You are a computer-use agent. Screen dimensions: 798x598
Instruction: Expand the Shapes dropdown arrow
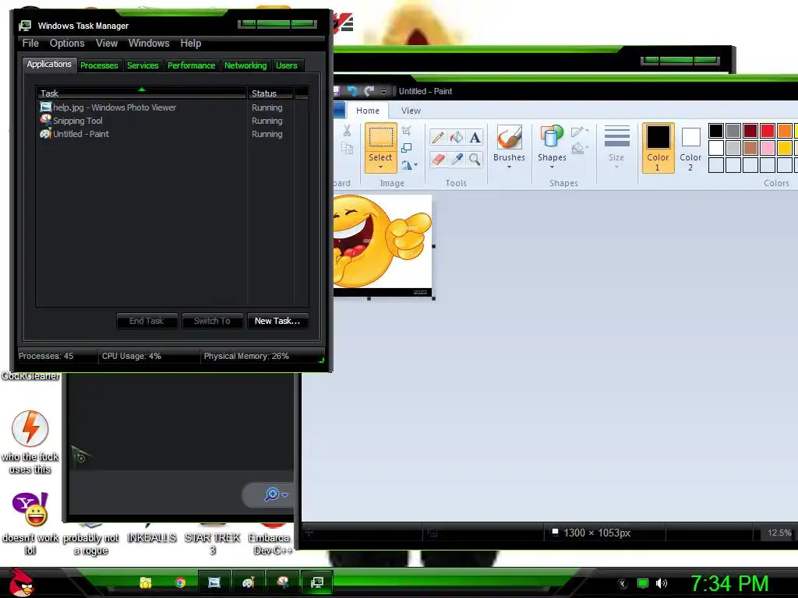(552, 167)
